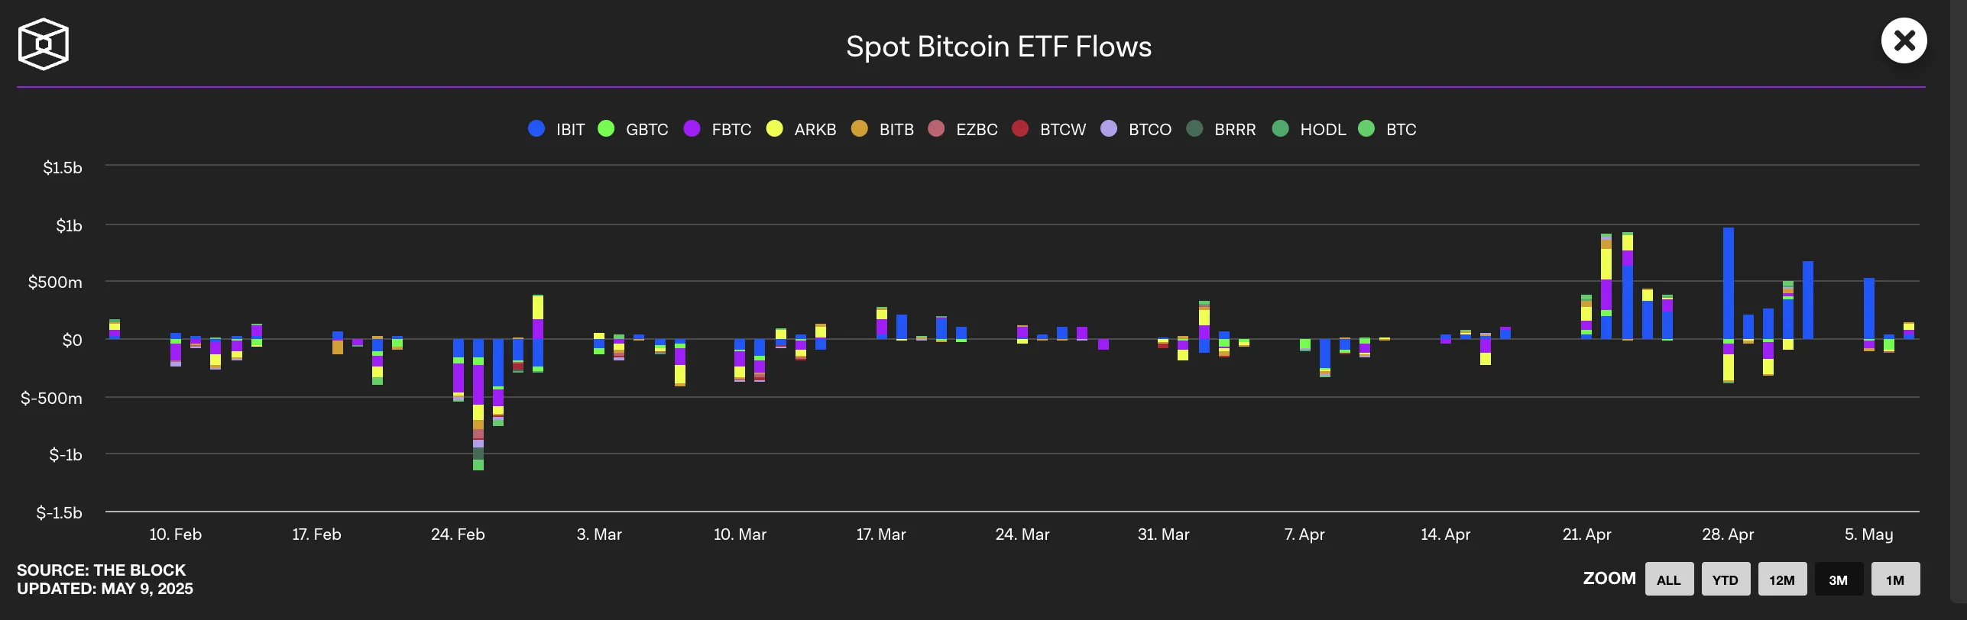Image resolution: width=1967 pixels, height=620 pixels.
Task: Click the BTCW red legend marker
Action: pos(1020,128)
